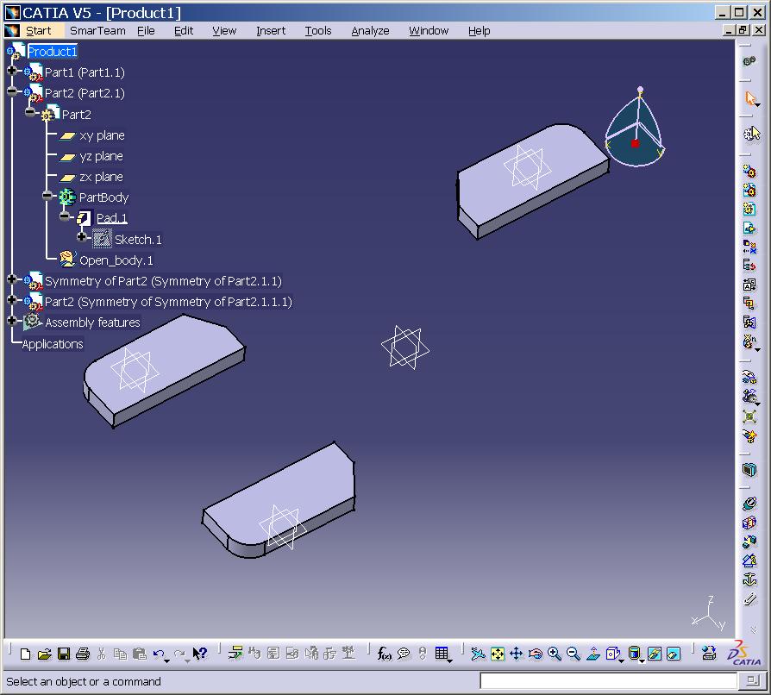
Task: Select the Pan view tool
Action: [x=516, y=654]
